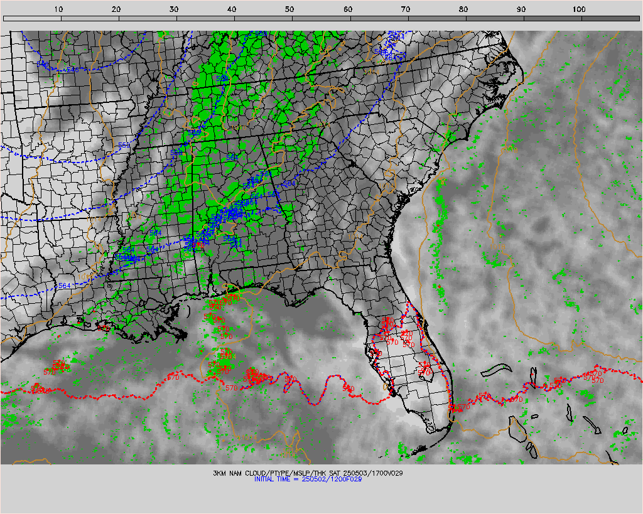Click the scale label "30"

pos(174,9)
